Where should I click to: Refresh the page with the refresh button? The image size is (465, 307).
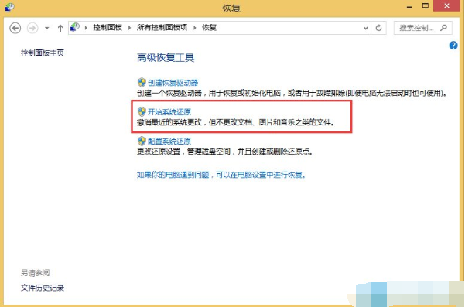378,28
